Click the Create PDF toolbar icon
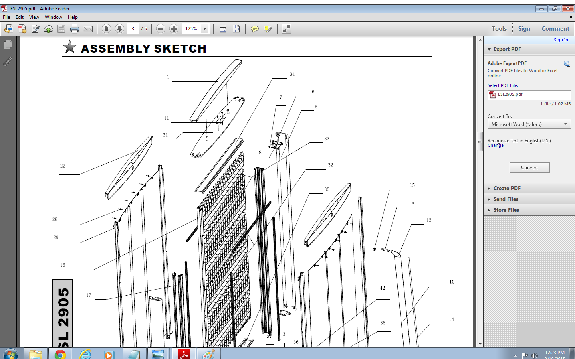Viewport: 575px width, 359px height. [22, 29]
